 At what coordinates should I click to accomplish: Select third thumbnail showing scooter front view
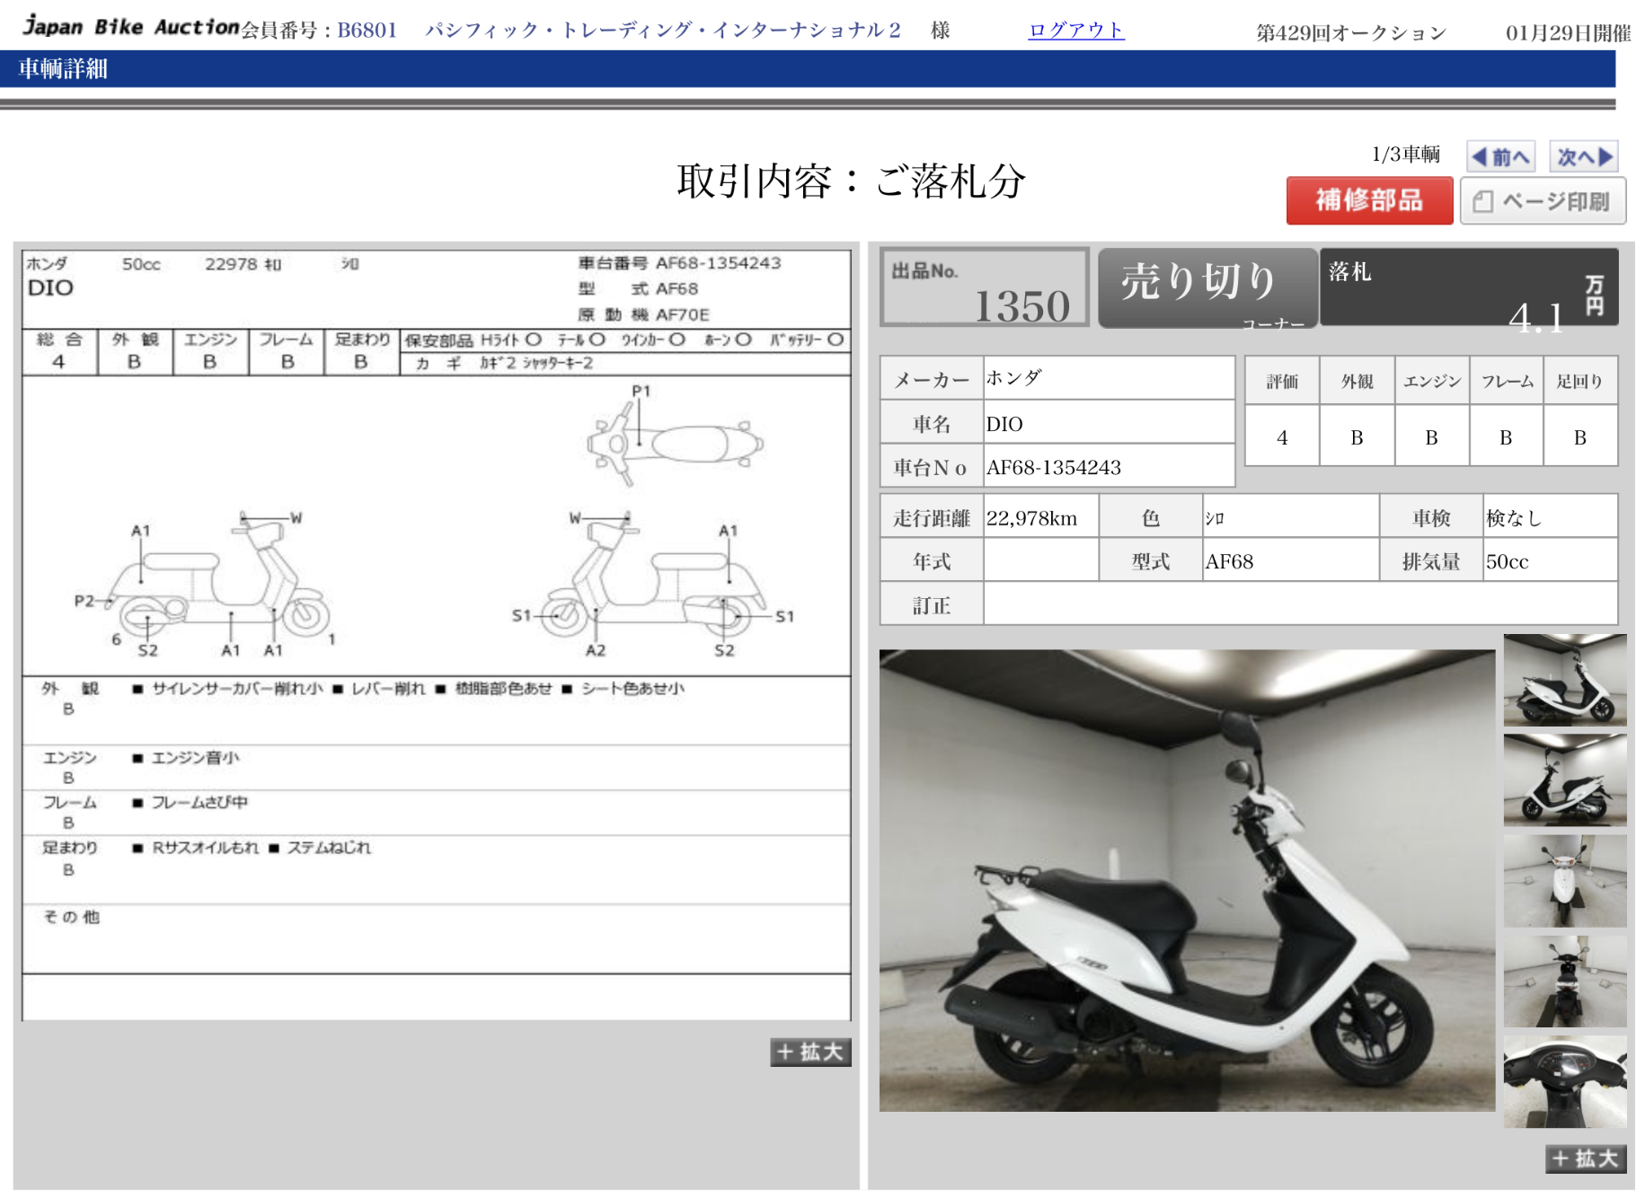[1565, 881]
